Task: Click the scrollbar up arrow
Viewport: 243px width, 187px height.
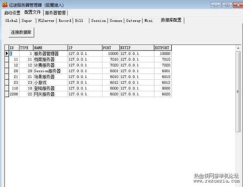Action: (238, 48)
